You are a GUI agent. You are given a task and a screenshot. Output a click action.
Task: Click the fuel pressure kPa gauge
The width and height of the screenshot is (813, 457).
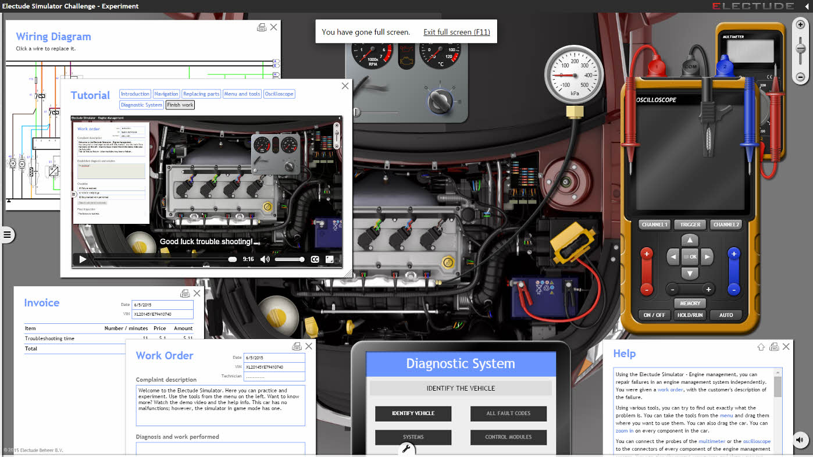click(575, 74)
